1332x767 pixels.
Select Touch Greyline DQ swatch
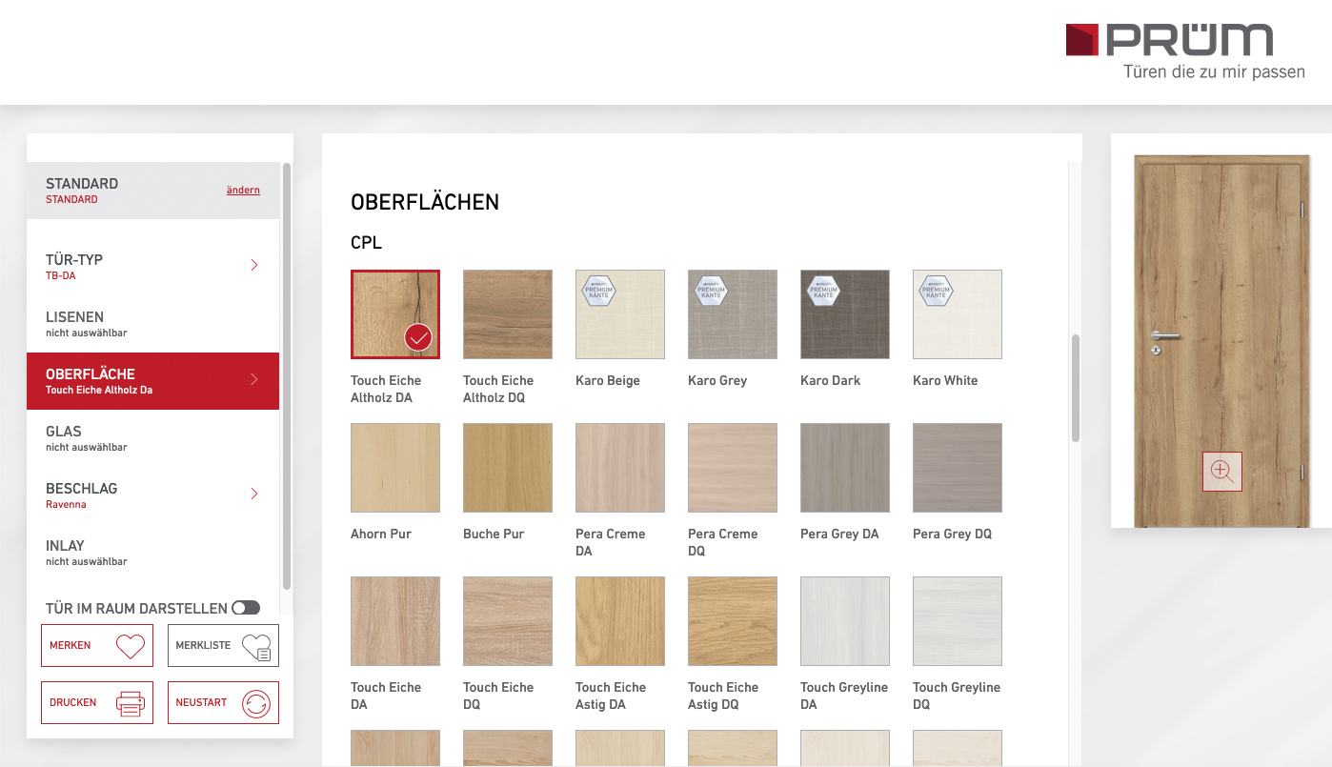(958, 621)
